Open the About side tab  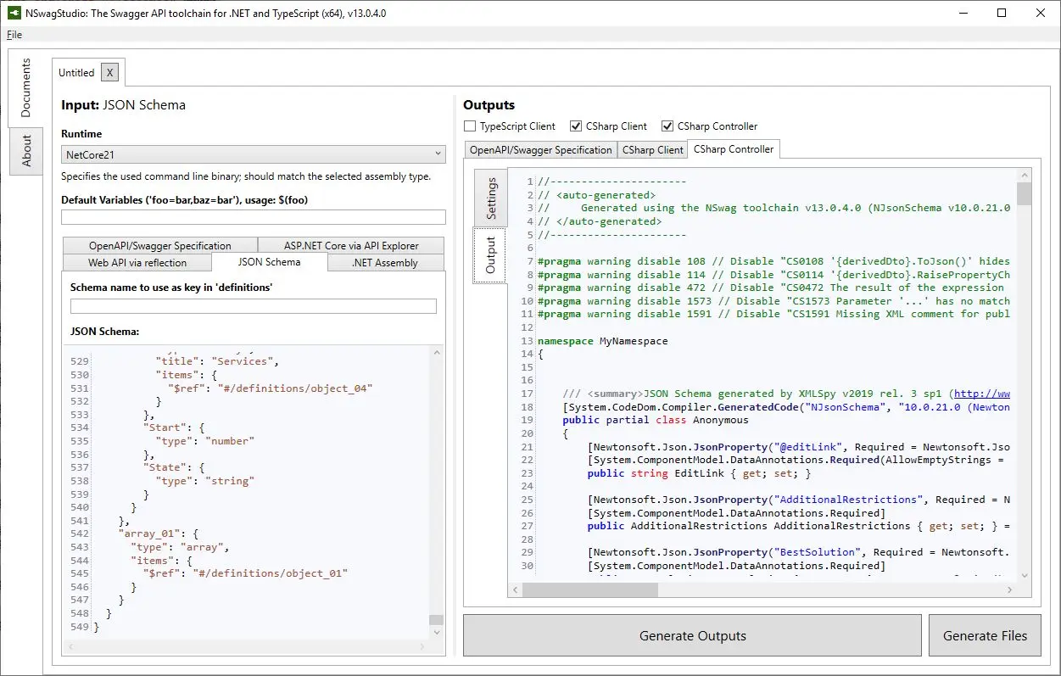point(26,151)
